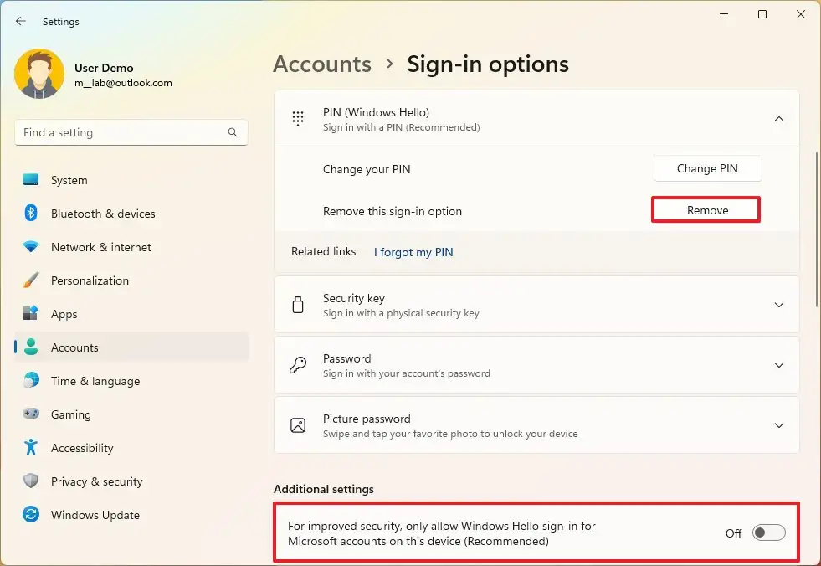
Task: Open the Apps settings section
Action: pyautogui.click(x=64, y=314)
